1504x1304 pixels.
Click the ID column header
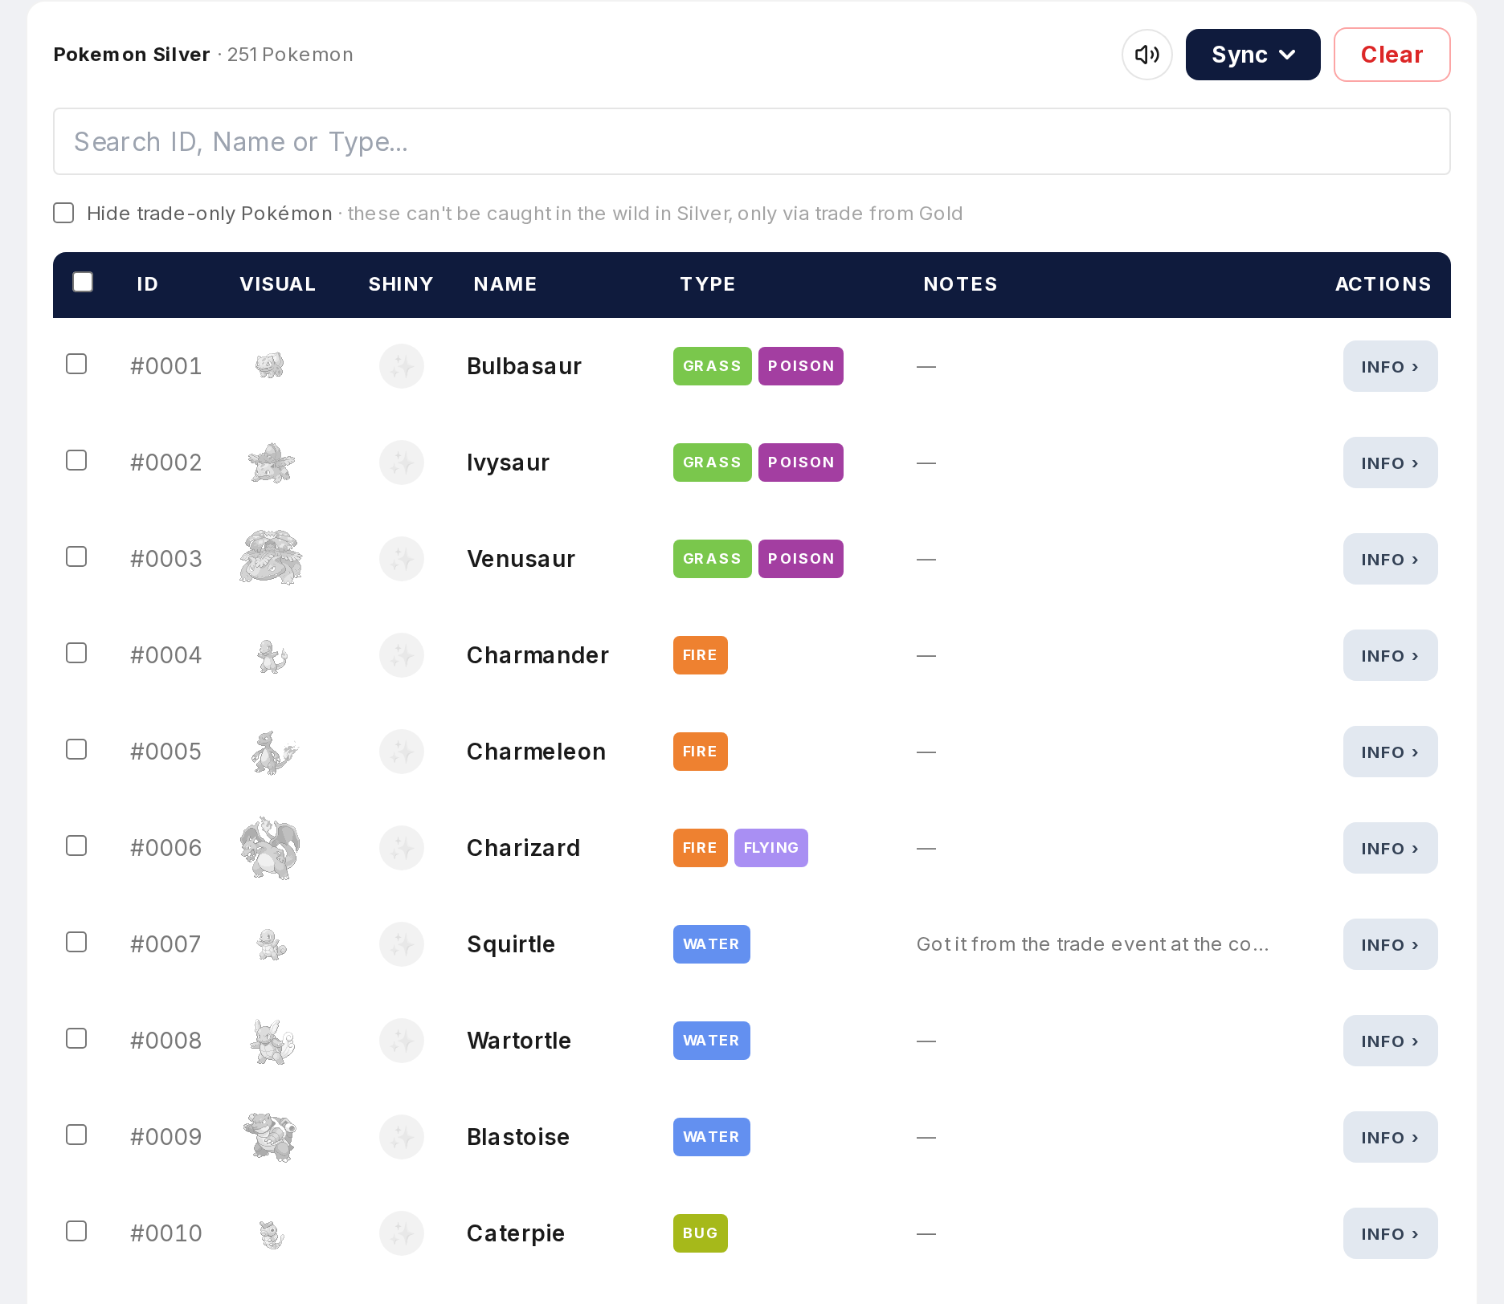pyautogui.click(x=147, y=284)
